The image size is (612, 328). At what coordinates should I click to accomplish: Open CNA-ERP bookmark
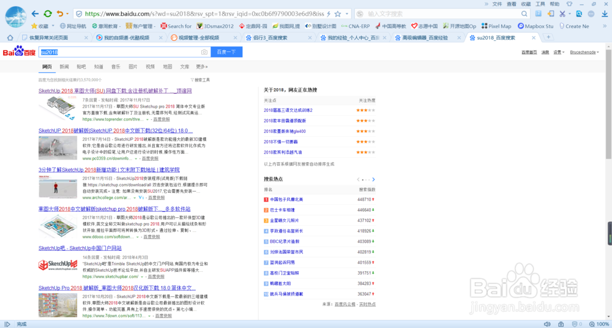click(355, 26)
